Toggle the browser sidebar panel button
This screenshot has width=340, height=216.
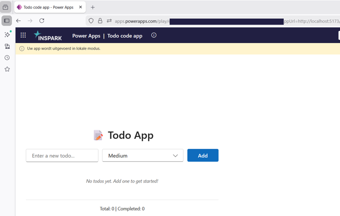click(7, 21)
